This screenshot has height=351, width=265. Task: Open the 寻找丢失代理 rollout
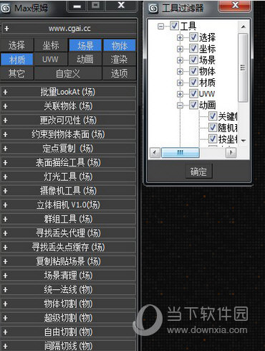(69, 233)
